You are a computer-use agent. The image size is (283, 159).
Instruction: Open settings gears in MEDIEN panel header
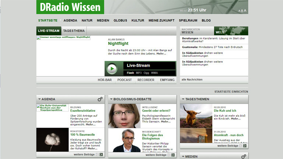[244, 156]
